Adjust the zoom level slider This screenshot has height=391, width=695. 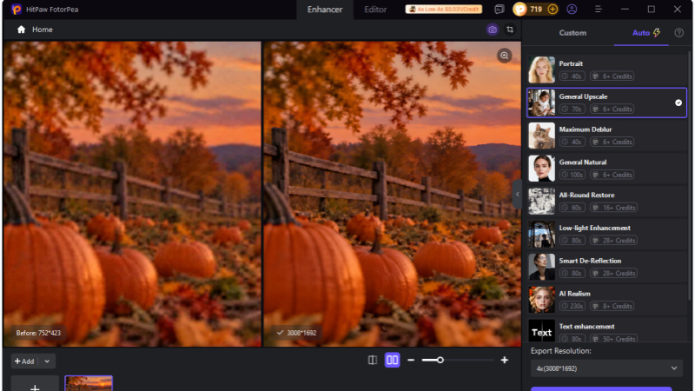[458, 360]
